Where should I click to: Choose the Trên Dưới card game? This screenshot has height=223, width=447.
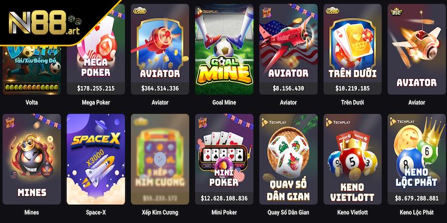point(353,49)
